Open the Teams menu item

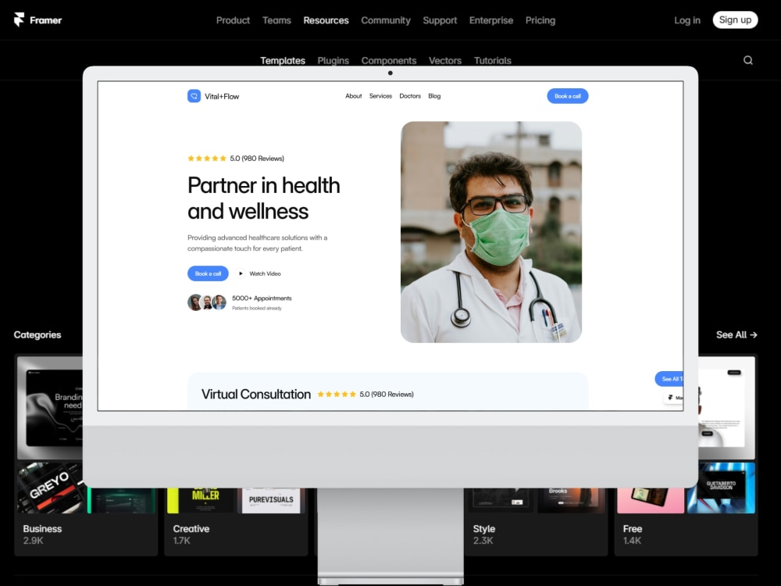(x=276, y=20)
